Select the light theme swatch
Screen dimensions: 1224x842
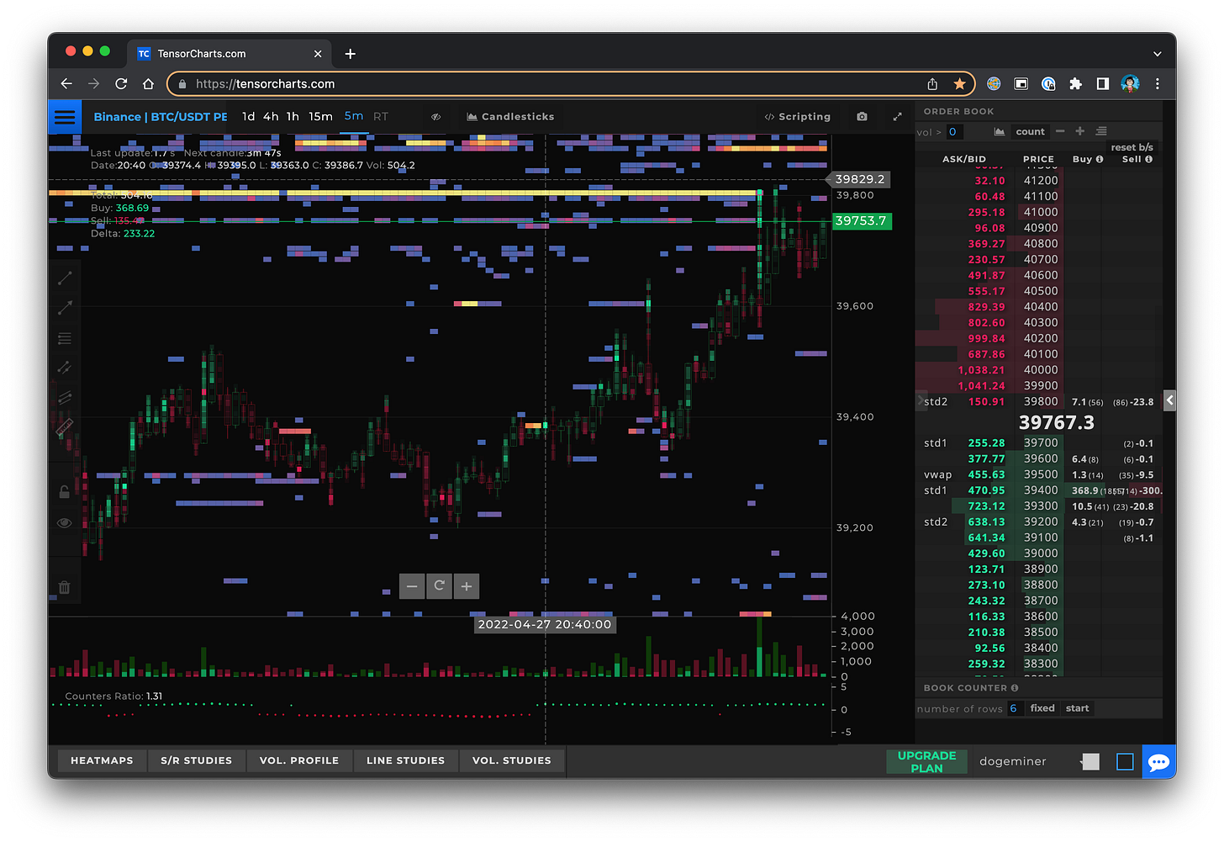[x=1090, y=761]
